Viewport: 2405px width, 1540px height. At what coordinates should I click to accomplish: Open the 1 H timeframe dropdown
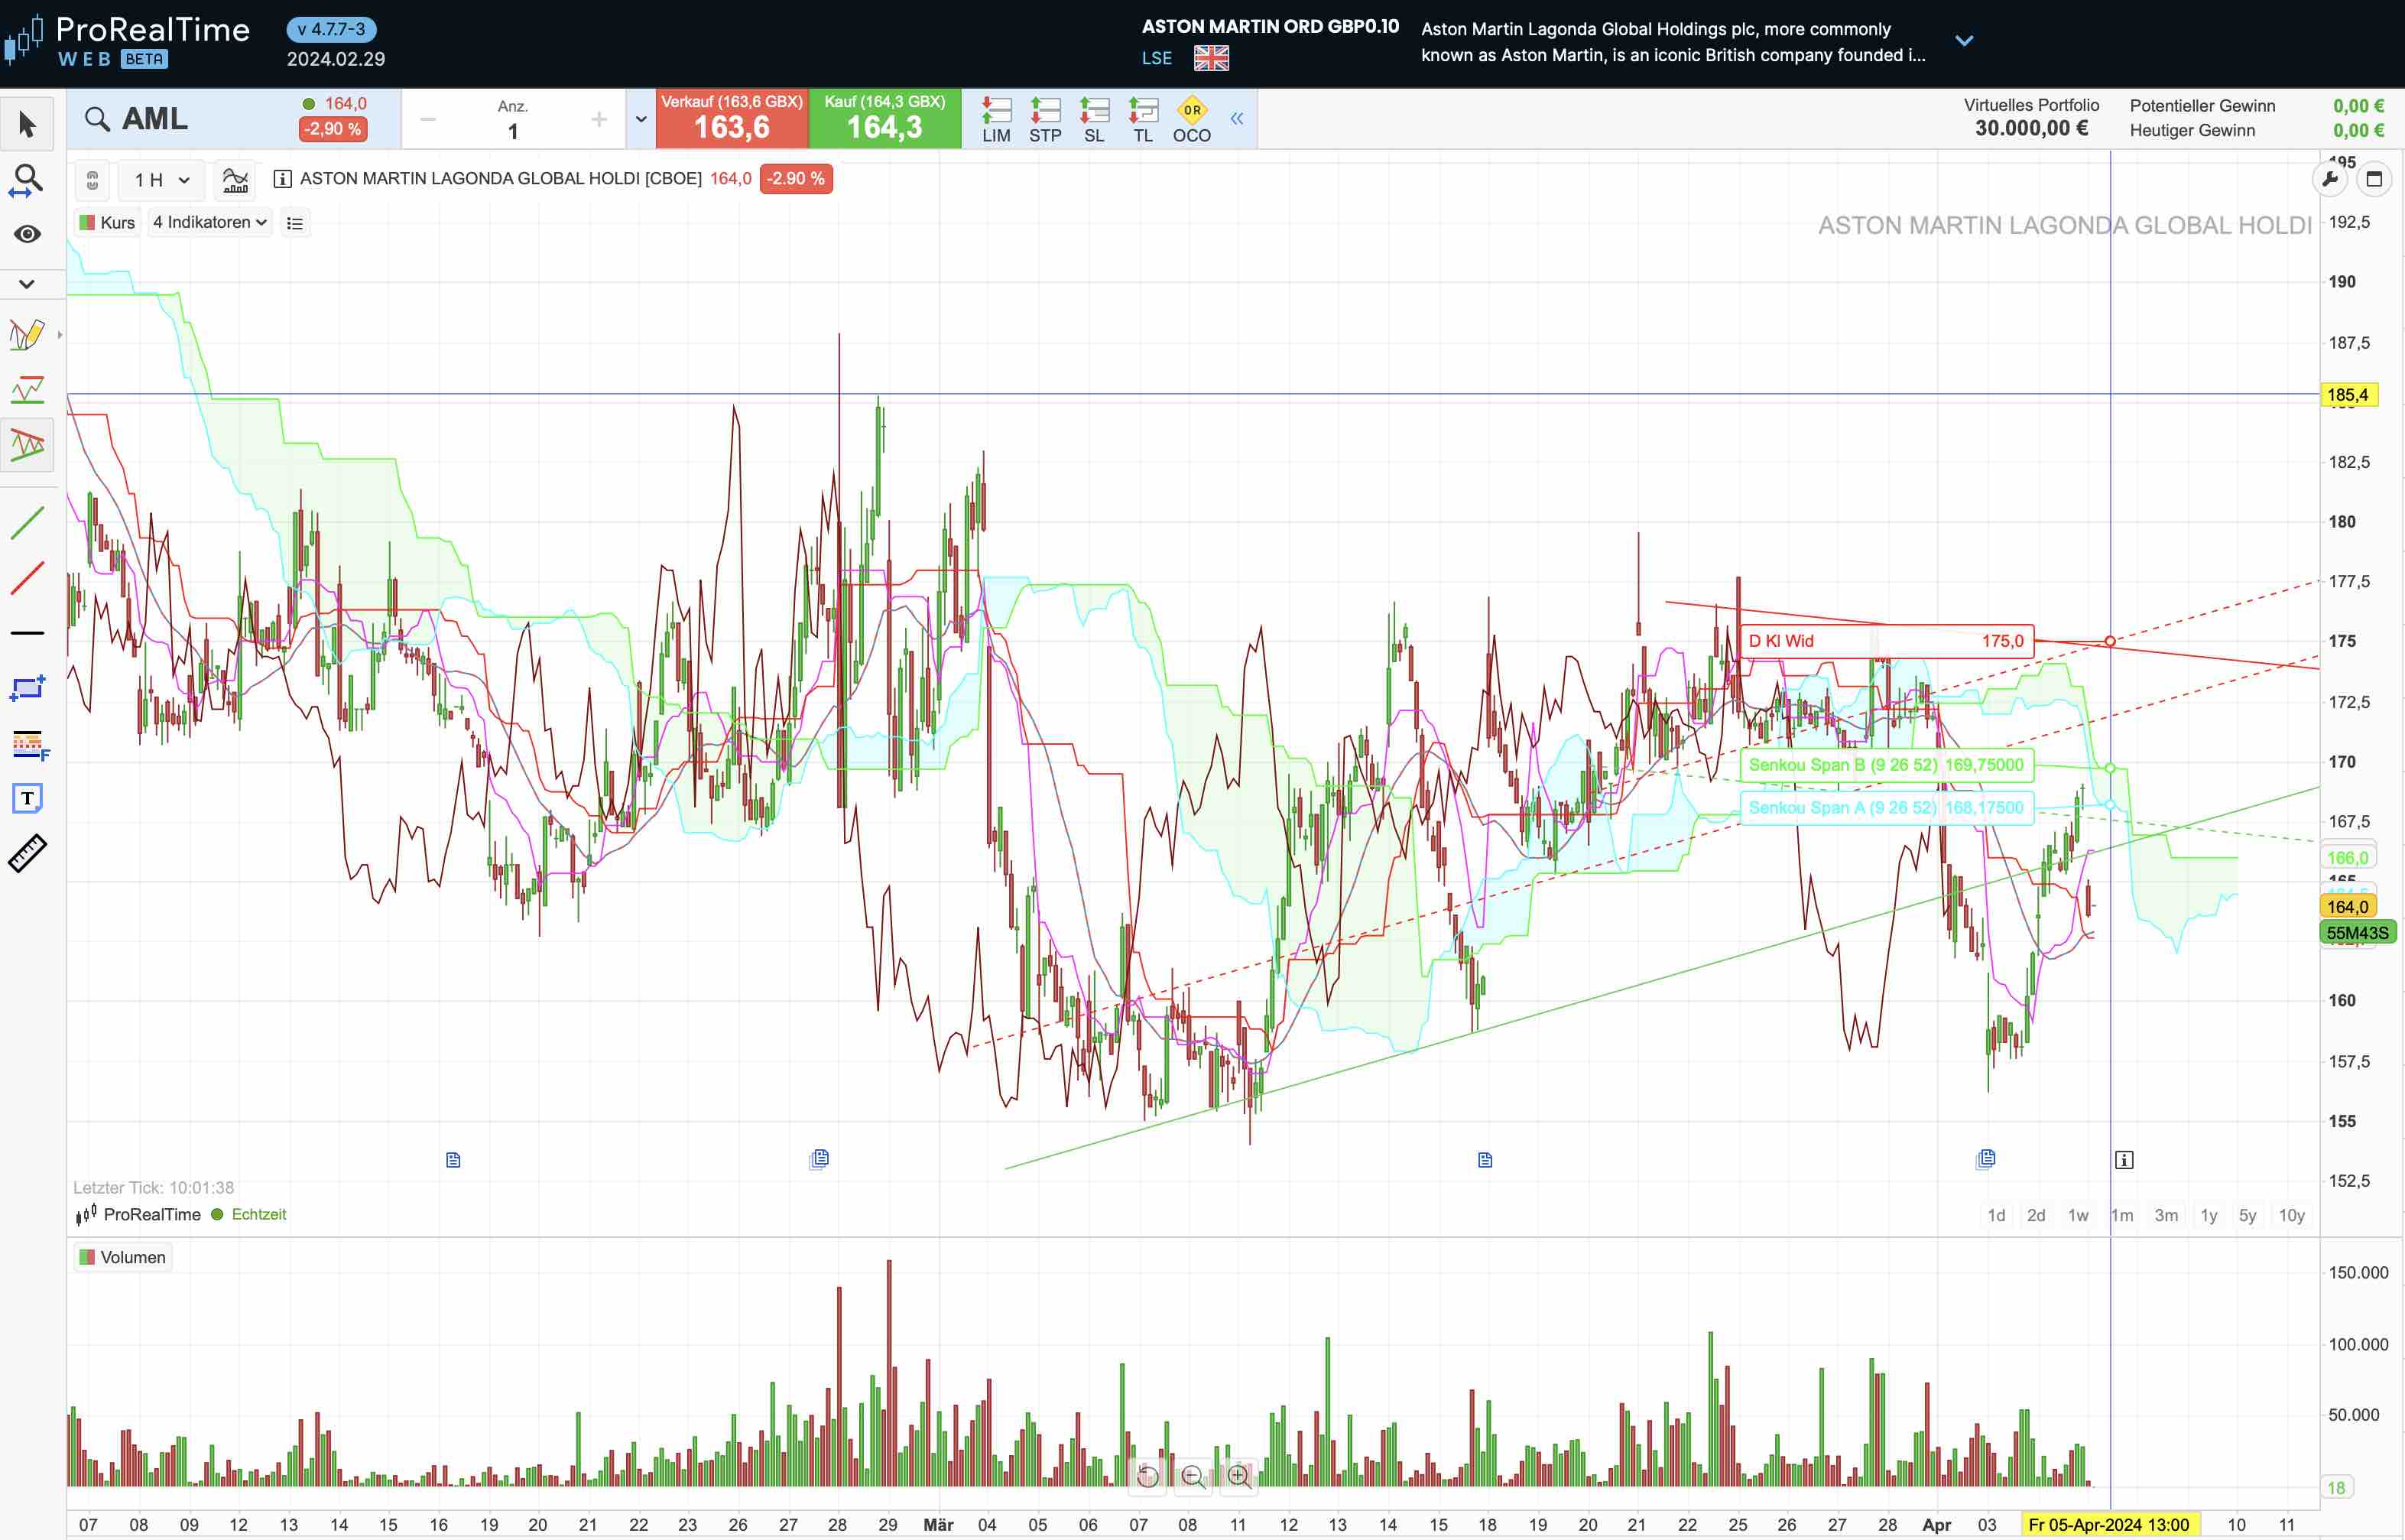click(x=161, y=180)
